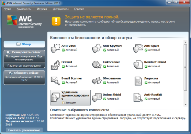Open the Resident Shield icon
Screen dimensions: 191x134
138,65
